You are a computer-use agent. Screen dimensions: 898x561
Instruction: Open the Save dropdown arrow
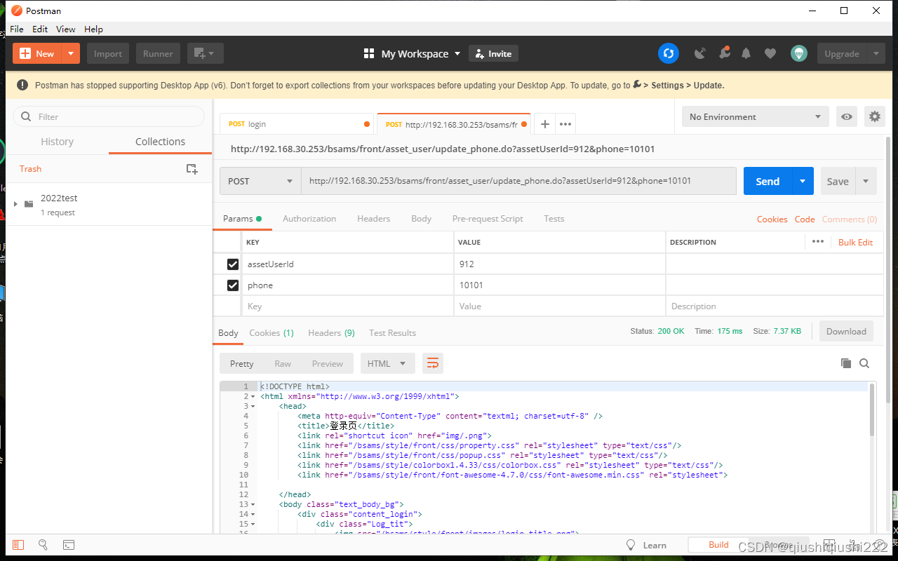click(x=866, y=181)
